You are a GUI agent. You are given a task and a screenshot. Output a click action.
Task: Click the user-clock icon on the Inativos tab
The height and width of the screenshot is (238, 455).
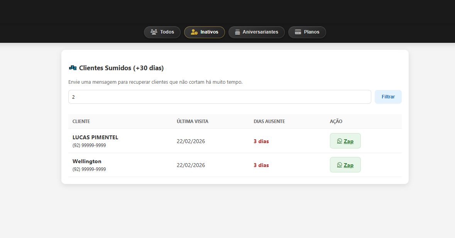pos(194,32)
